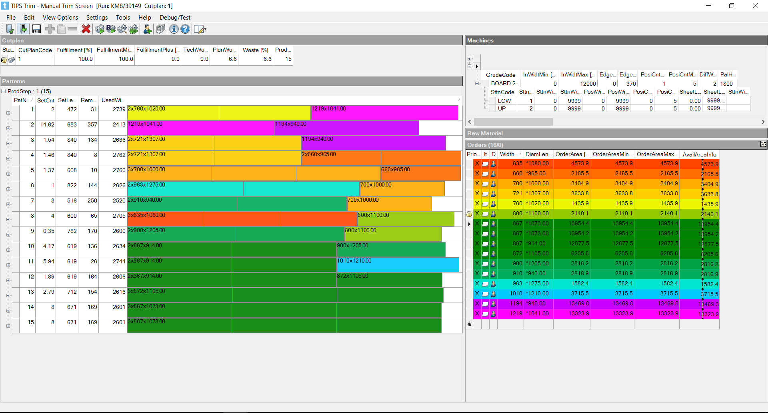Screen dimensions: 768x413
Task: Expand pattern row 8 details
Action: tap(8, 220)
